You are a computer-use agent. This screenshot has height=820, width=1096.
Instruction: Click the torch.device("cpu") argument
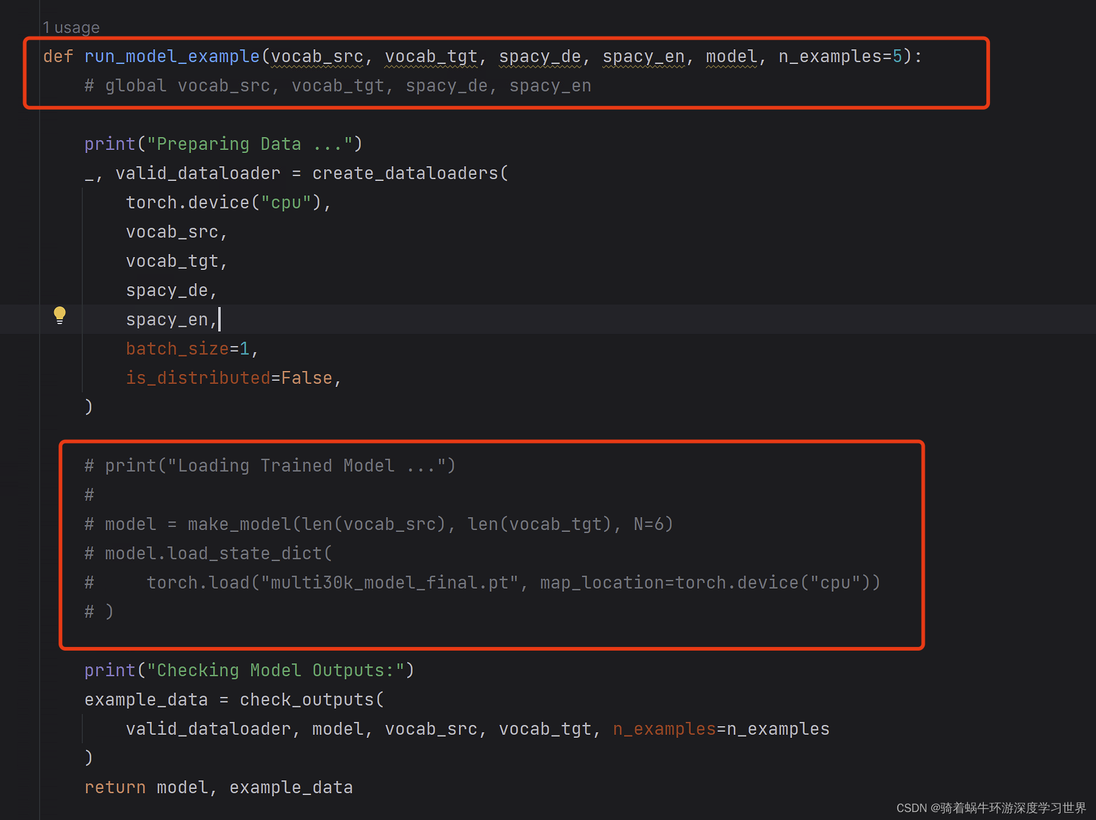pos(224,203)
